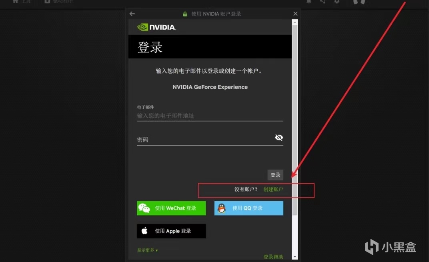Click the scrollbar up arrow
The width and height of the screenshot is (429, 262).
[295, 23]
